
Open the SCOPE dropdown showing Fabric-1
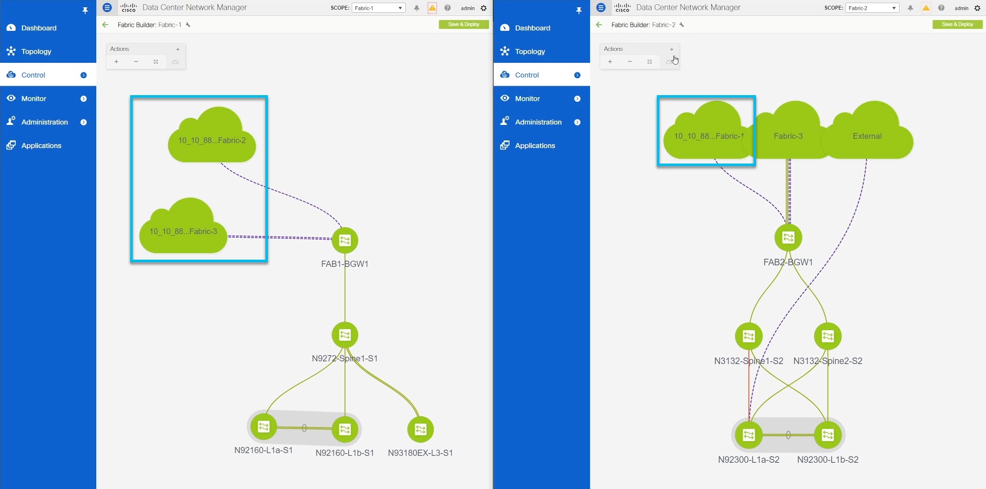coord(379,8)
